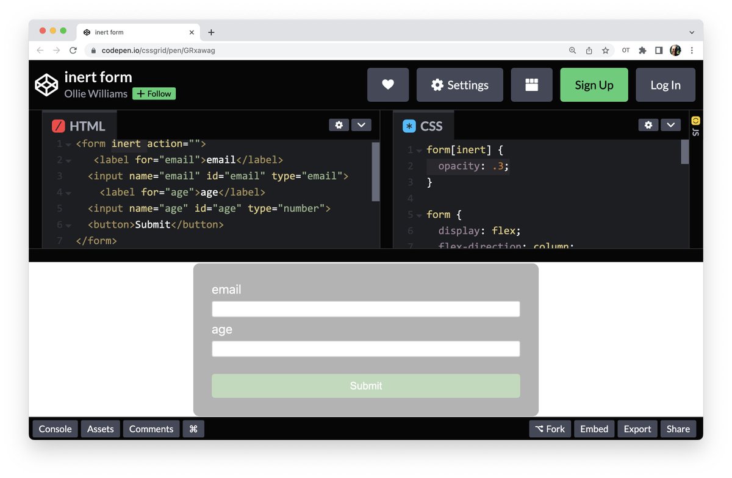The height and width of the screenshot is (478, 732).
Task: Reload the page with refresh icon
Action: 73,51
